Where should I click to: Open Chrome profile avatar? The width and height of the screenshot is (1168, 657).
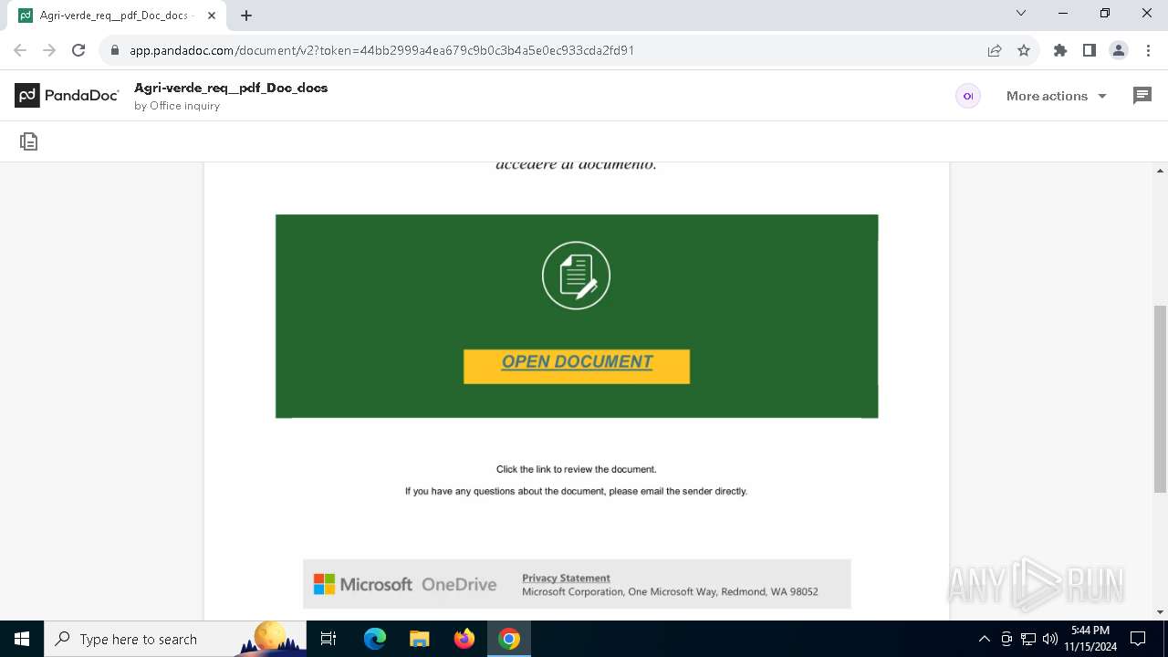point(1119,50)
